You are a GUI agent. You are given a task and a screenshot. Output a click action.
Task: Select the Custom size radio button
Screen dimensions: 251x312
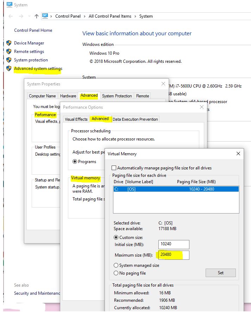(x=116, y=238)
